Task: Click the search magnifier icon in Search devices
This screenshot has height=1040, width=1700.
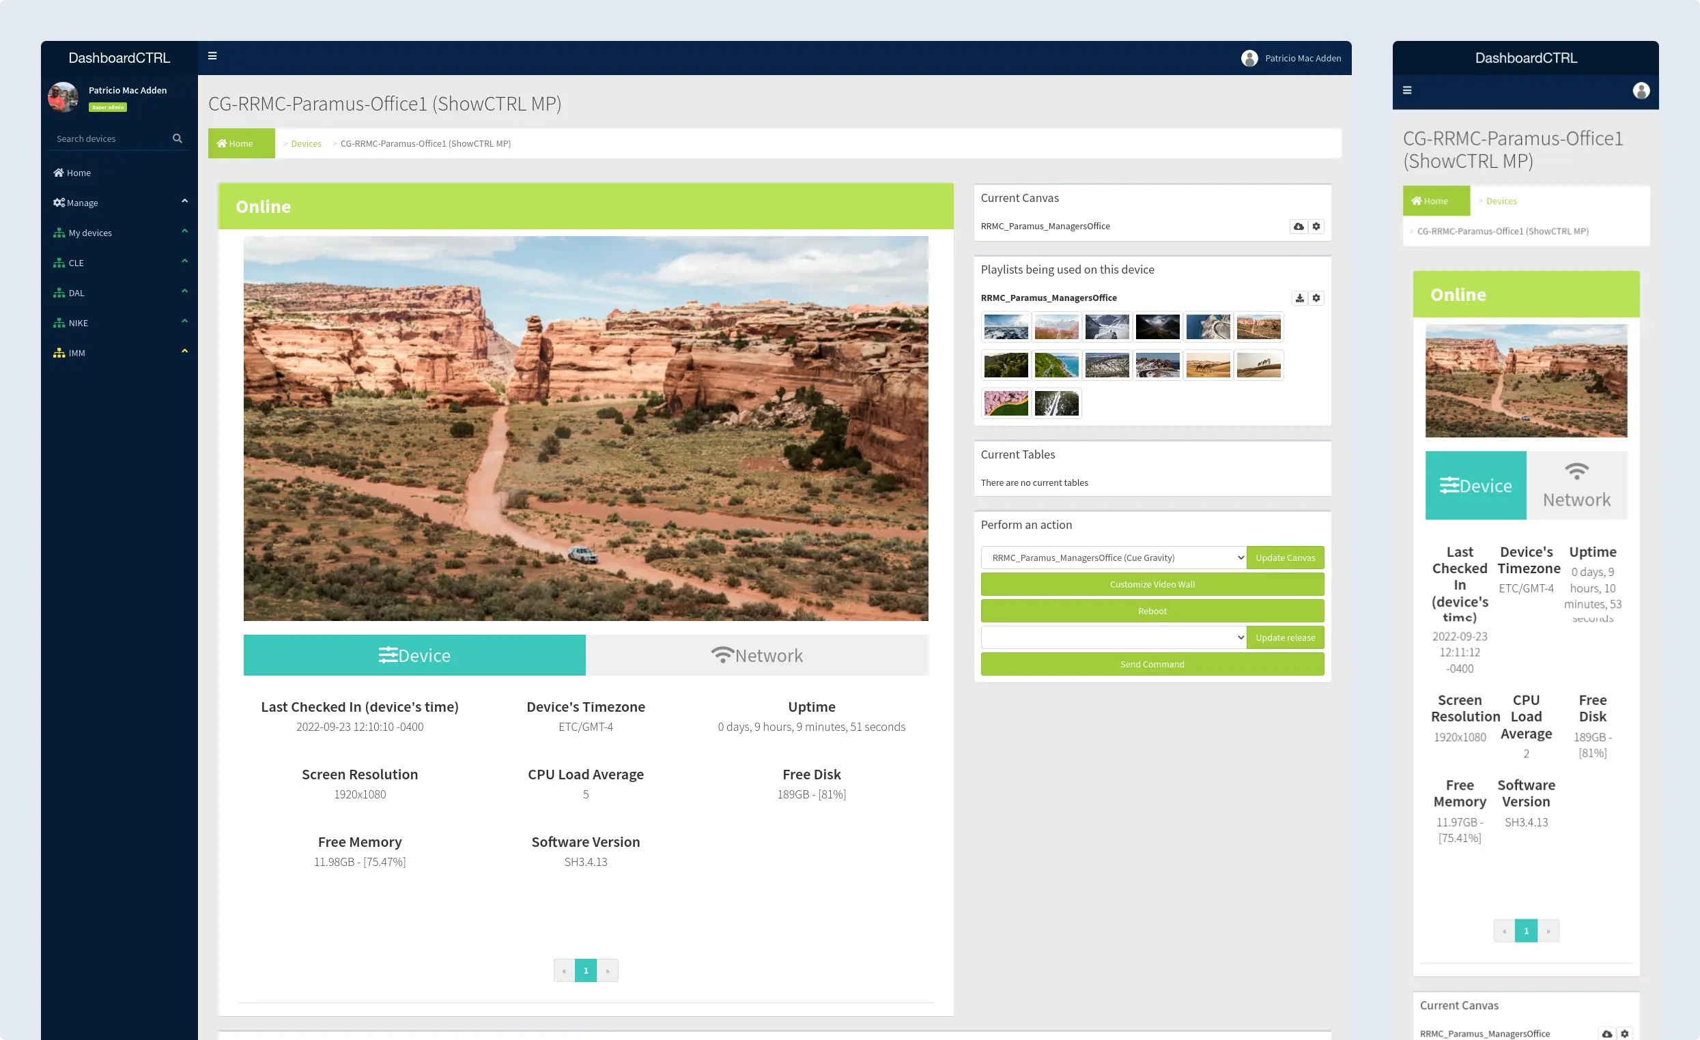Action: point(178,138)
